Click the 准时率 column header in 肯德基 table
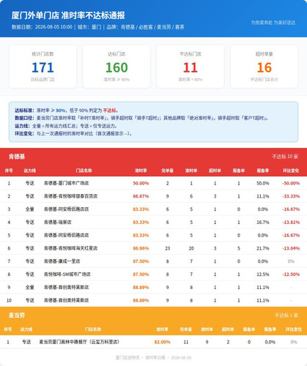 (141, 171)
